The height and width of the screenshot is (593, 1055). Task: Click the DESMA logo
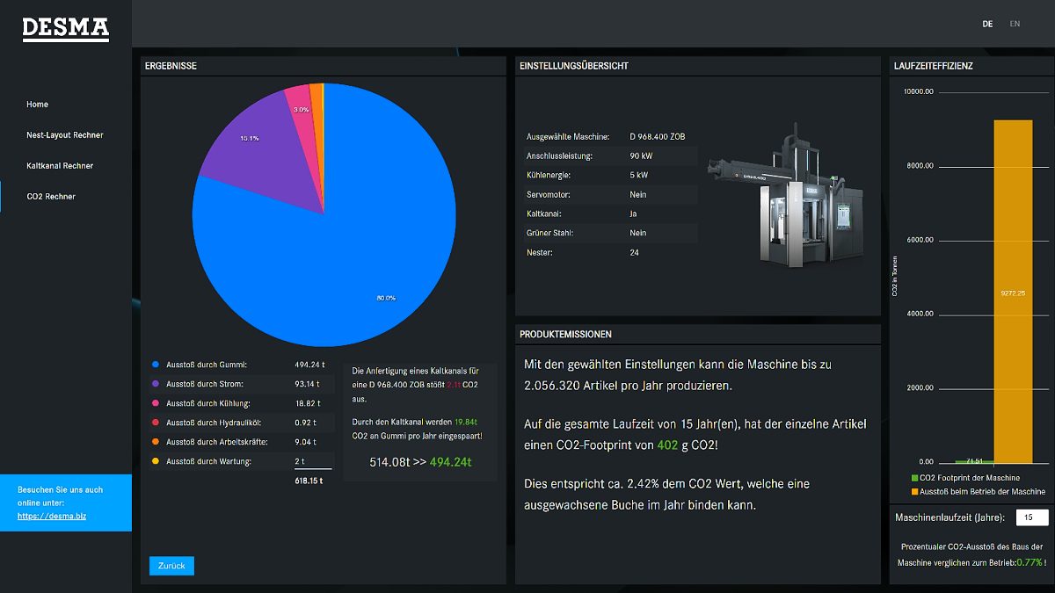(66, 29)
